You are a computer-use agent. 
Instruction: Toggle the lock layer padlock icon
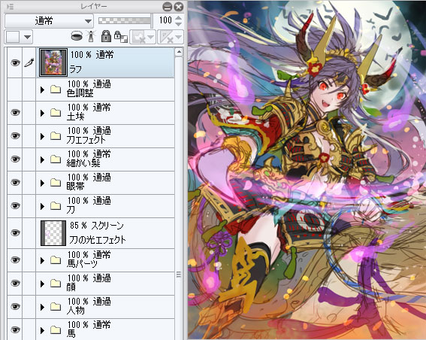click(106, 36)
